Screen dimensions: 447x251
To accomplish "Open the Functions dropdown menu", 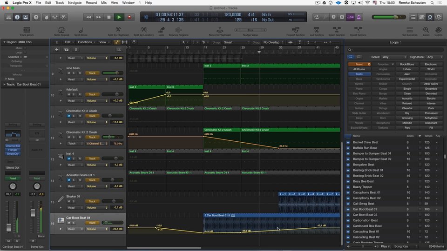I will coord(87,42).
